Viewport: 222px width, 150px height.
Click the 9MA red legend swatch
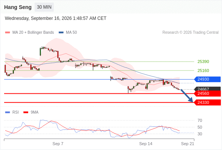(26, 112)
